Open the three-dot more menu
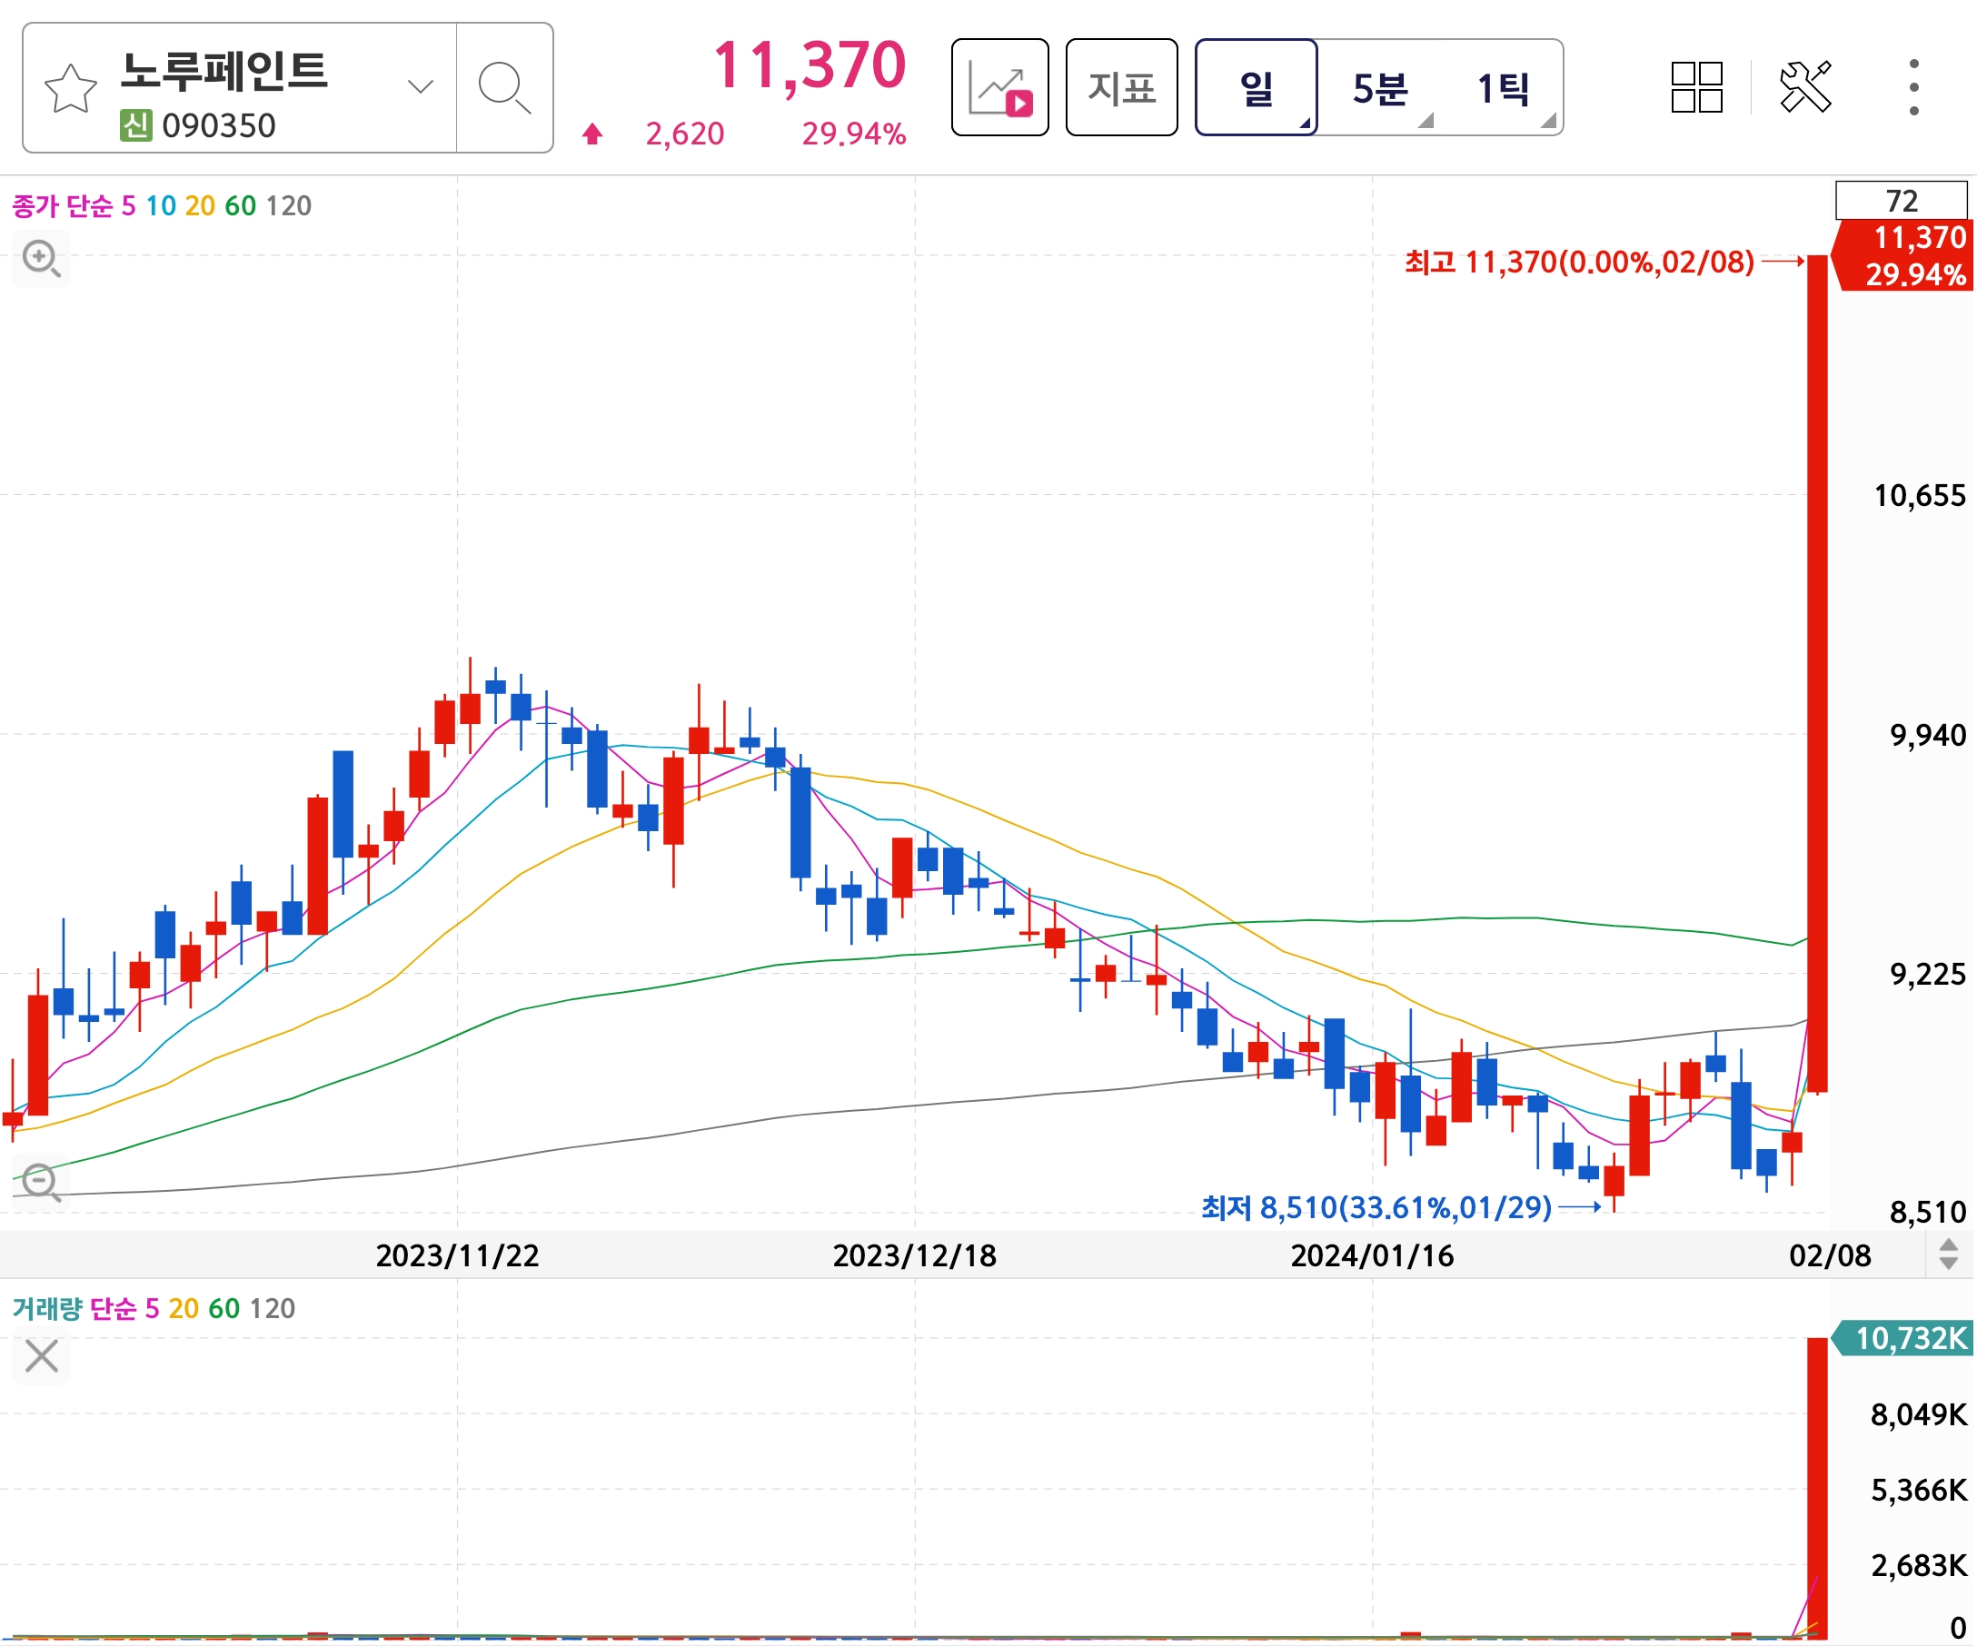Image resolution: width=1977 pixels, height=1646 pixels. pyautogui.click(x=1916, y=87)
